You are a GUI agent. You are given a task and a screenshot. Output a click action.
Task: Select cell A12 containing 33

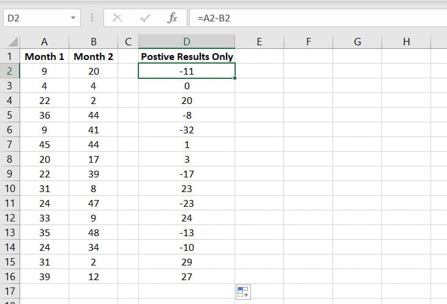pyautogui.click(x=45, y=218)
